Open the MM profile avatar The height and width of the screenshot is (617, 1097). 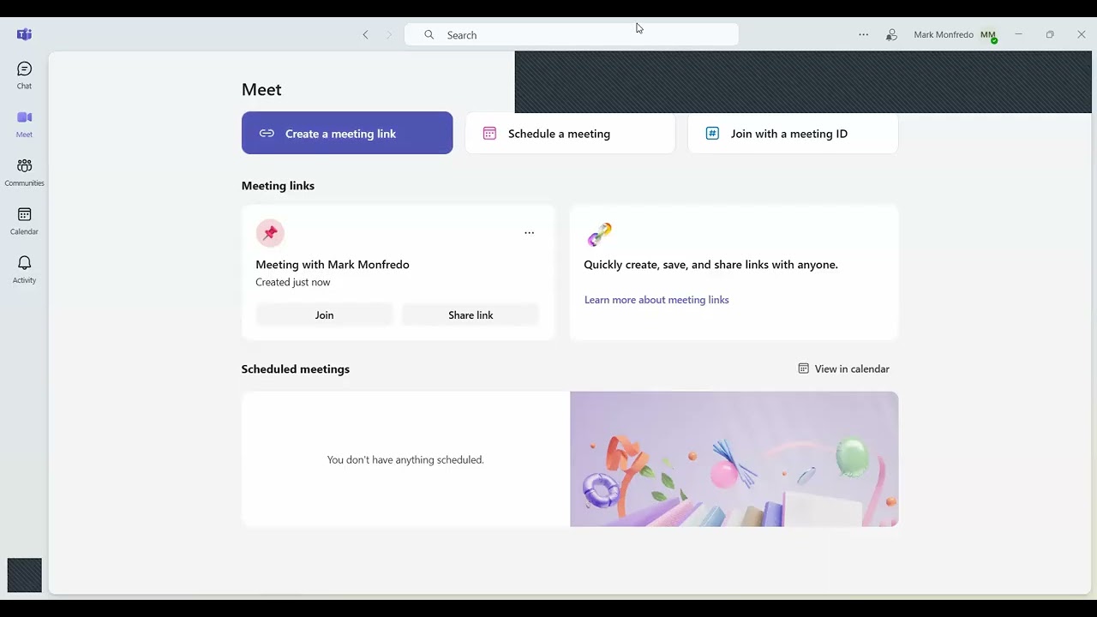pyautogui.click(x=988, y=35)
